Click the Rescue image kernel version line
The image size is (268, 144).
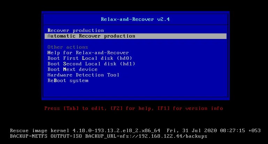pos(135,131)
